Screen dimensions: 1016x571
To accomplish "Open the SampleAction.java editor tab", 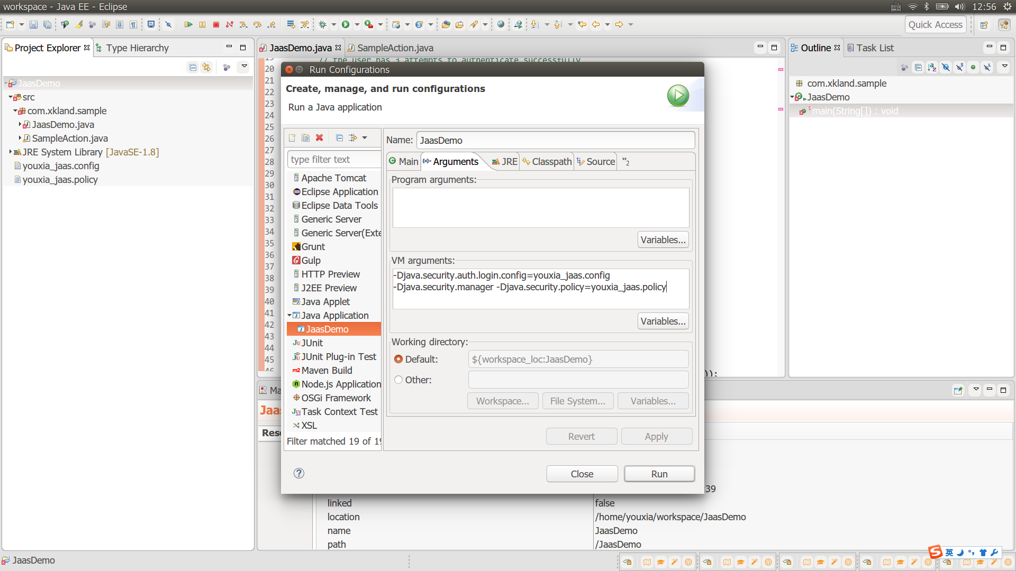I will (394, 48).
